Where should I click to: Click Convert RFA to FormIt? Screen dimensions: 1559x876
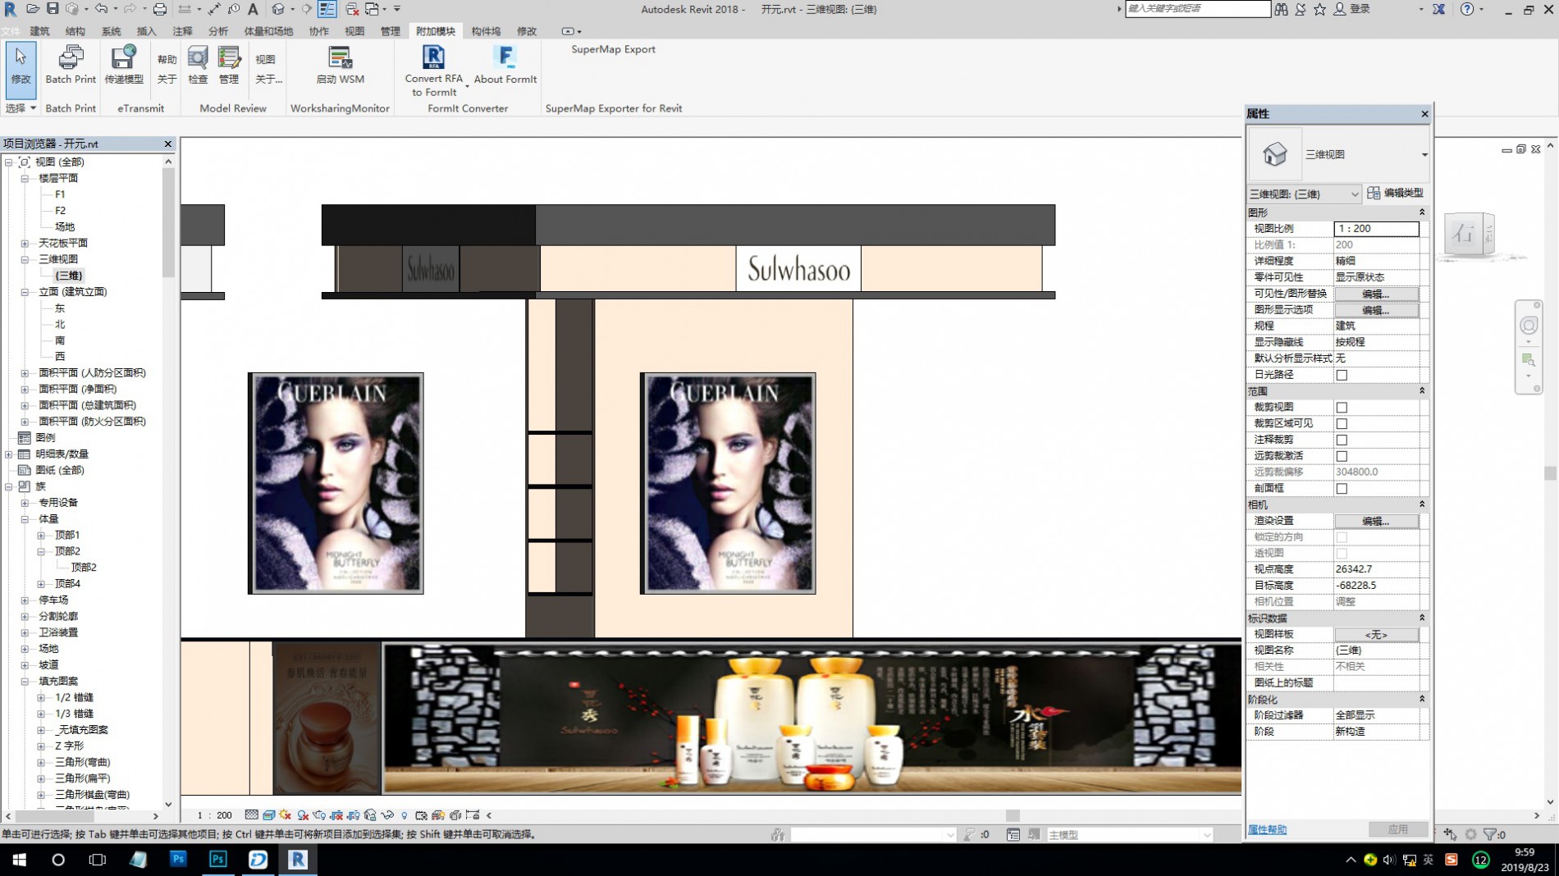click(433, 71)
